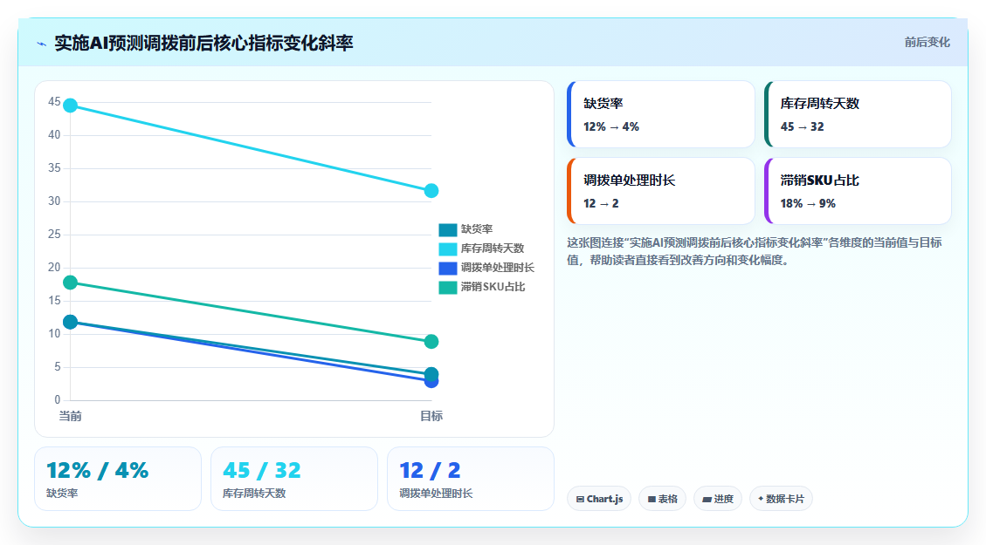Click the icon inside 表格 chip
The width and height of the screenshot is (986, 545).
(652, 499)
